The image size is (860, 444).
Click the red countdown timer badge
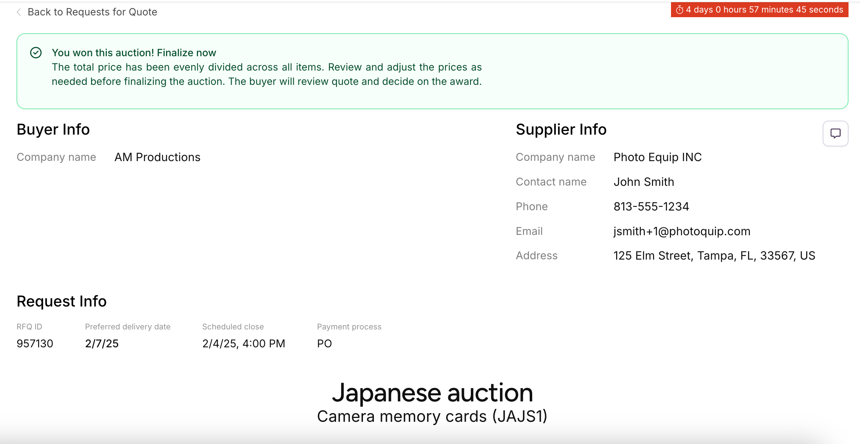[x=760, y=10]
